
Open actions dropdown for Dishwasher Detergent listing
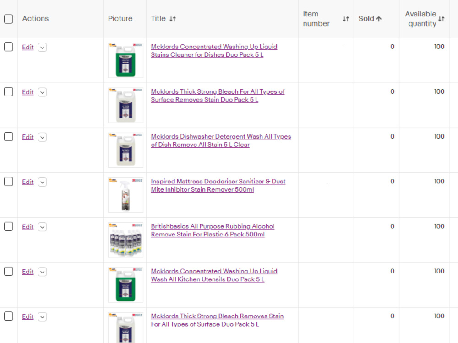tap(42, 137)
